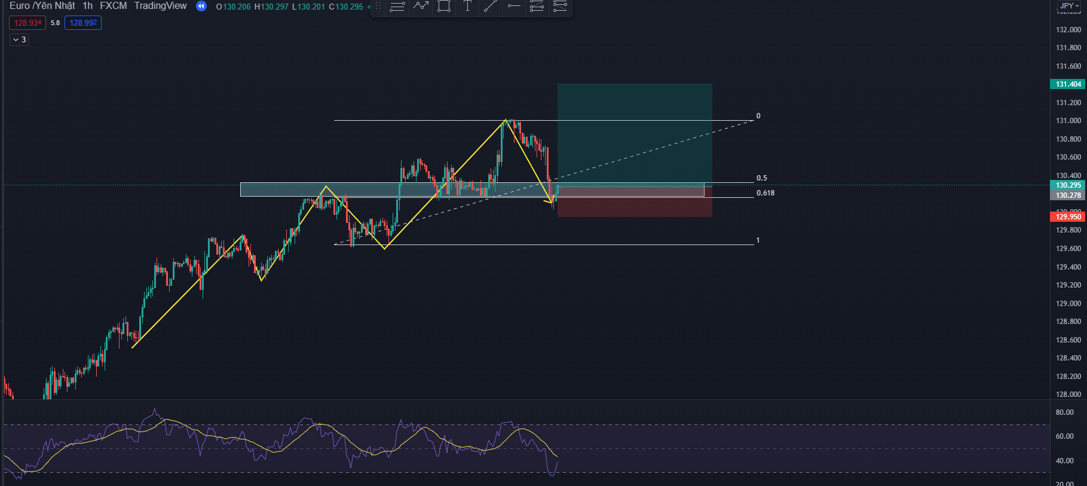Open the JPY currency dropdown
This screenshot has width=1087, height=486.
pos(1070,6)
